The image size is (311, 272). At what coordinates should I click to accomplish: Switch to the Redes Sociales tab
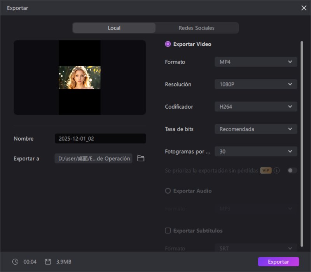point(196,28)
